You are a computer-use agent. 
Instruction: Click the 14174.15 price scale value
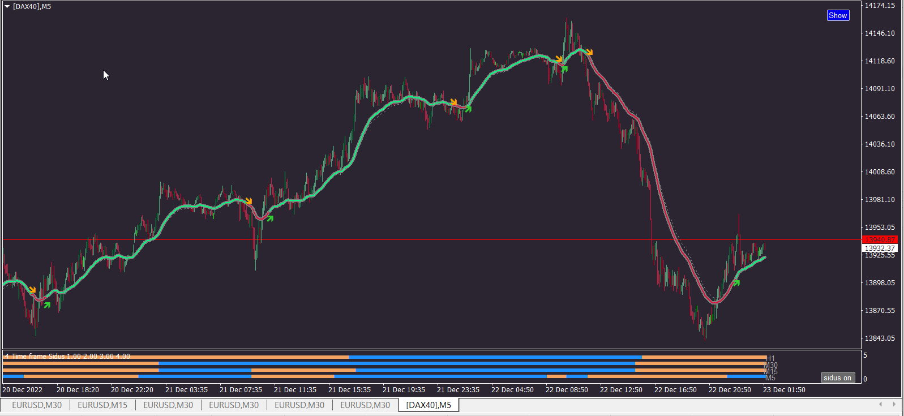point(880,6)
